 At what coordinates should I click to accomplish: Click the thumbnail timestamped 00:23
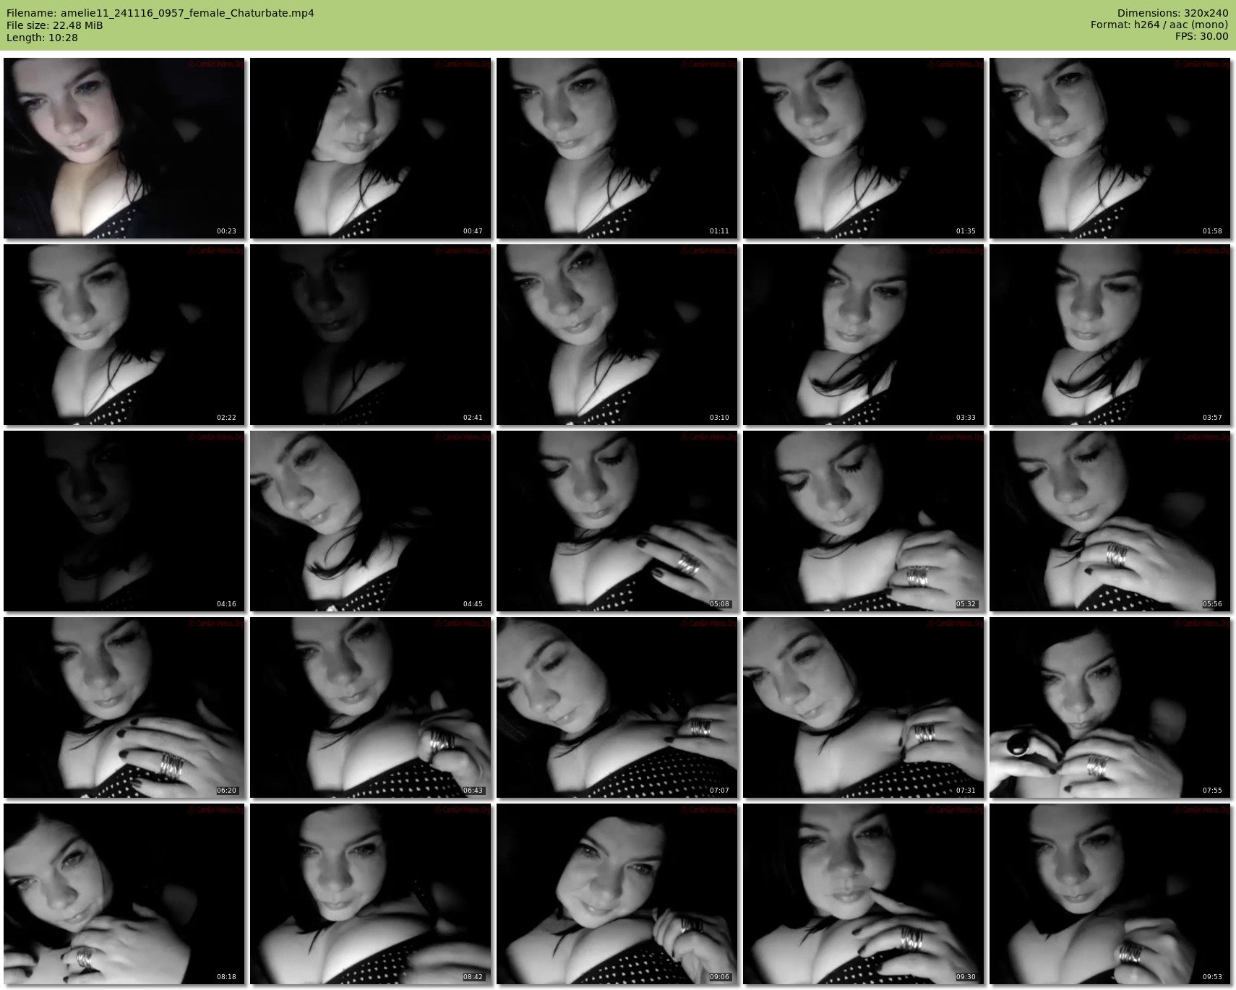click(x=124, y=148)
